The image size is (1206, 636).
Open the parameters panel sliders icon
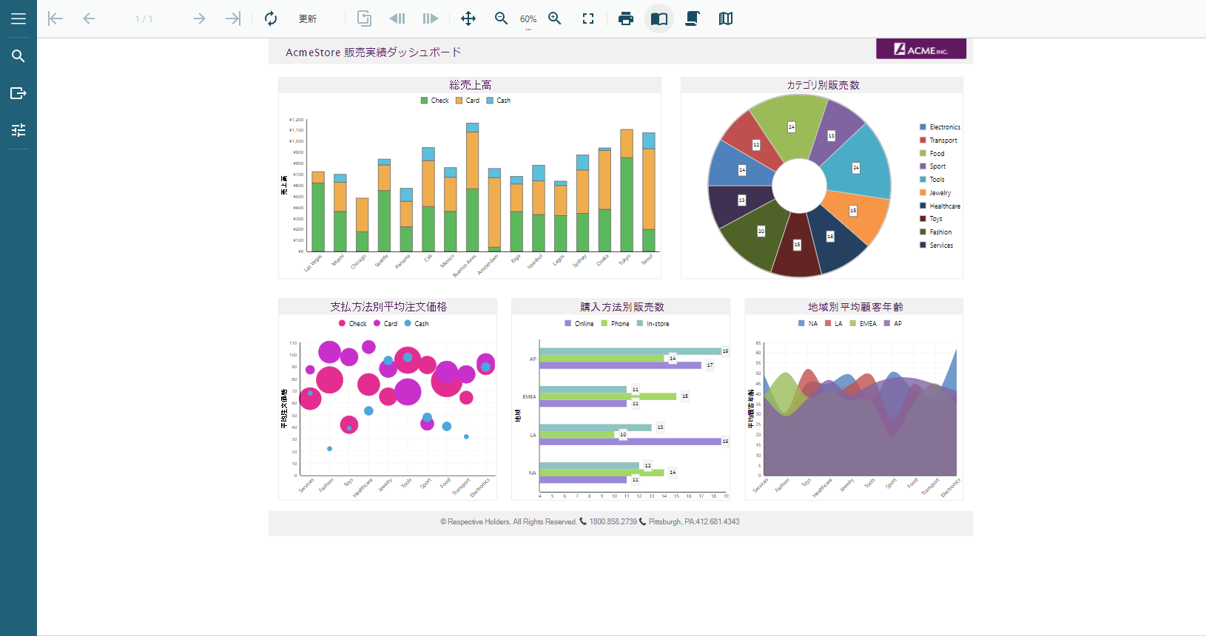pyautogui.click(x=18, y=130)
